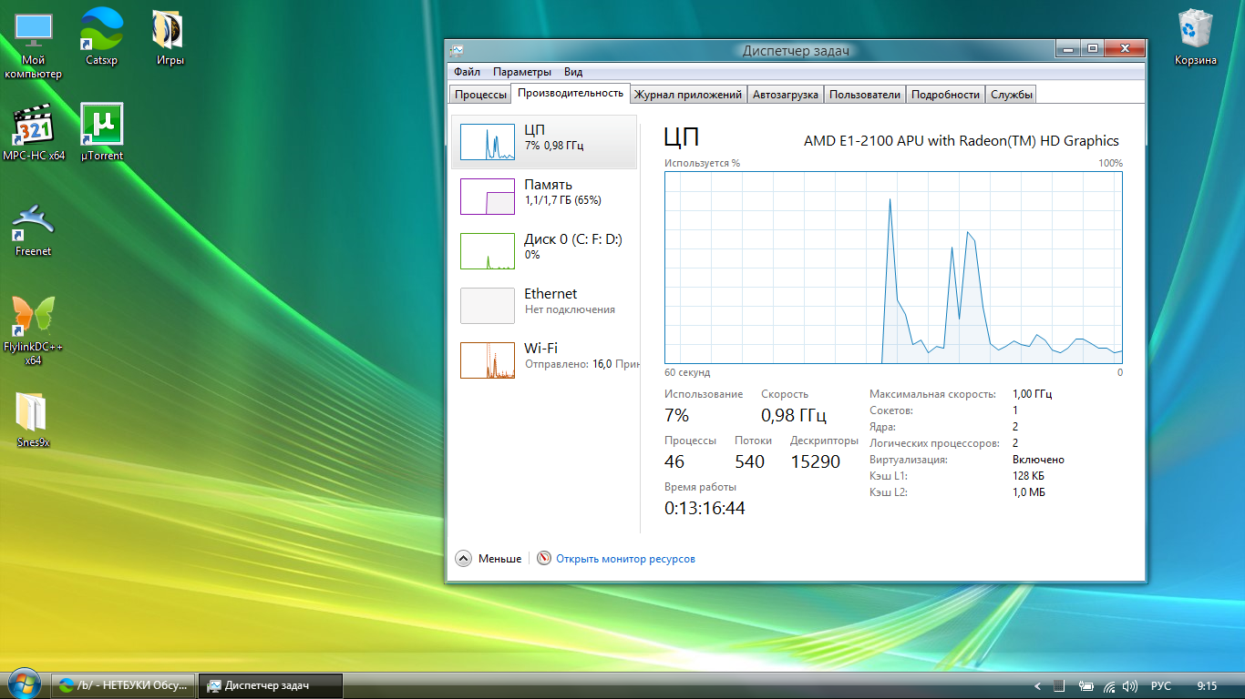Viewport: 1245px width, 699px height.
Task: Open the Журнал приложений tab
Action: coord(688,95)
